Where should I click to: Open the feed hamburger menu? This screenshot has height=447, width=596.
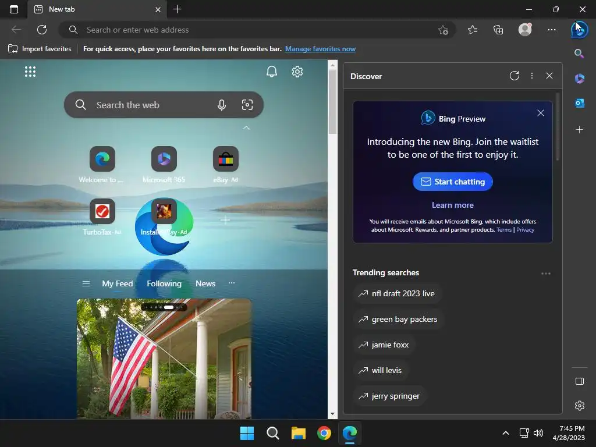click(x=86, y=283)
